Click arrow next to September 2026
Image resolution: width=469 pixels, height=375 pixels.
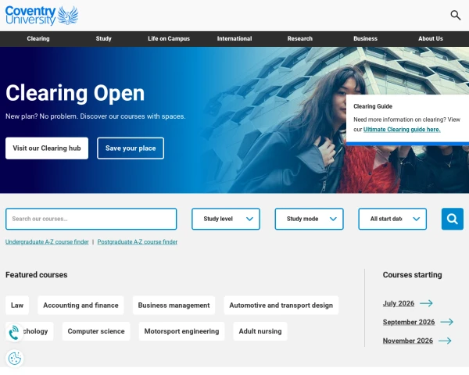click(x=447, y=322)
